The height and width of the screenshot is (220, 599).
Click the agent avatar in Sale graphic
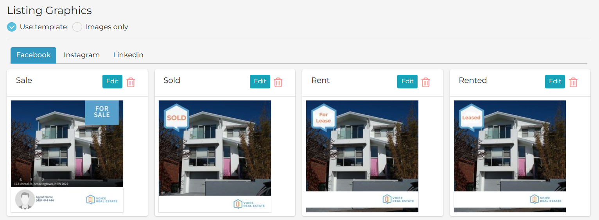[x=24, y=200]
